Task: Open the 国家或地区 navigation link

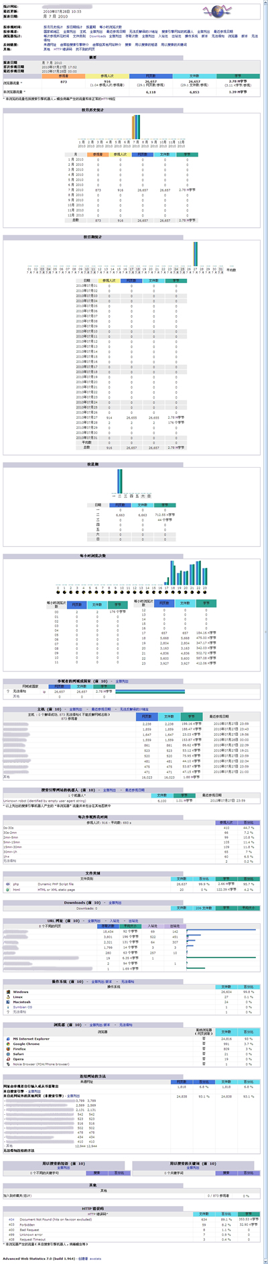Action: (52, 31)
